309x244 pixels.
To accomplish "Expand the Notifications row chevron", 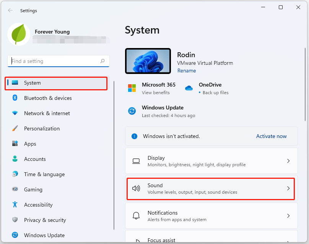I will coord(288,216).
